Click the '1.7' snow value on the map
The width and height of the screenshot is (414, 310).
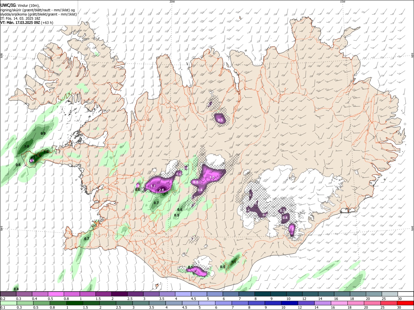click(x=153, y=186)
